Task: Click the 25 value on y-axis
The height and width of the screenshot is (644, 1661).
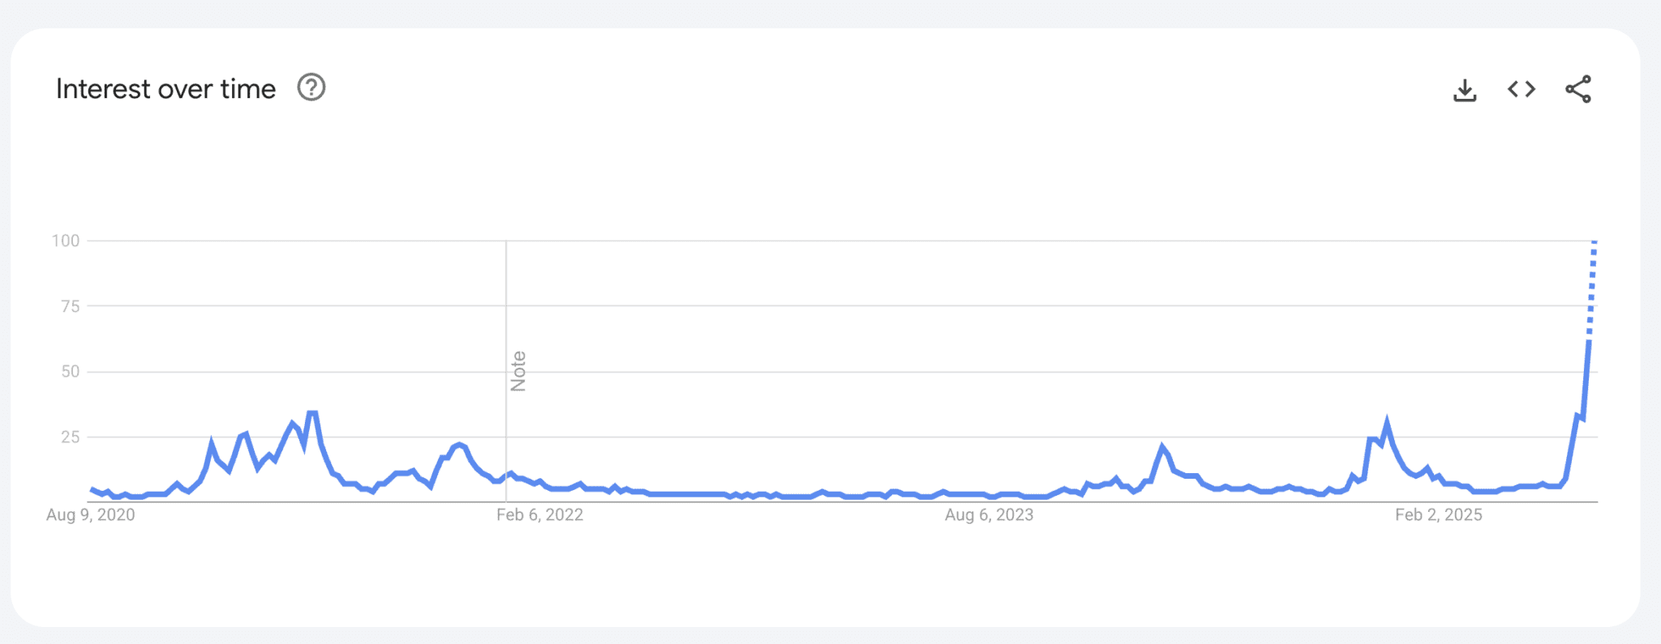Action: click(x=71, y=437)
